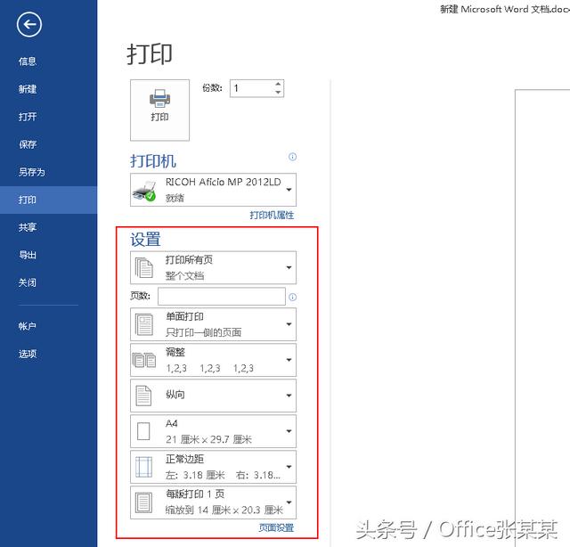Screen dimensions: 570x547
Task: Click the printer status 就绪 text
Action: [x=175, y=198]
